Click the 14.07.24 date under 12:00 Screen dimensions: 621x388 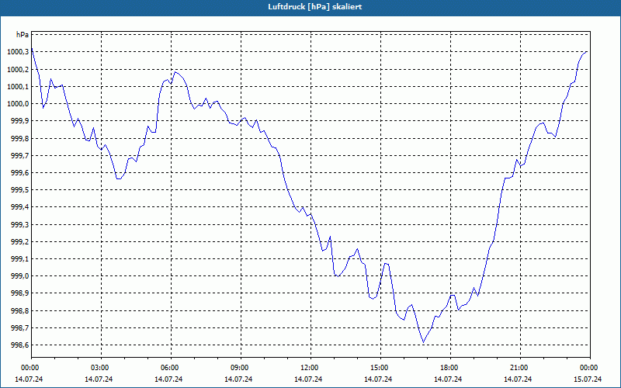click(x=308, y=379)
